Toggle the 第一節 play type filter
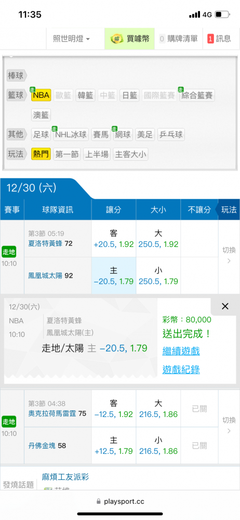The width and height of the screenshot is (240, 520). pyautogui.click(x=67, y=154)
